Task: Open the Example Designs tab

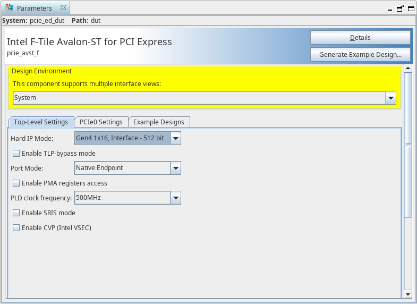Action: 158,122
